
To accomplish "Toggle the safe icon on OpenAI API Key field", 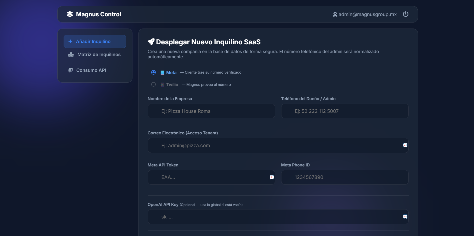I will (405, 216).
